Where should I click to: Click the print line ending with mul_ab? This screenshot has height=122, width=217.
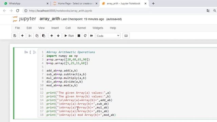[78, 107]
